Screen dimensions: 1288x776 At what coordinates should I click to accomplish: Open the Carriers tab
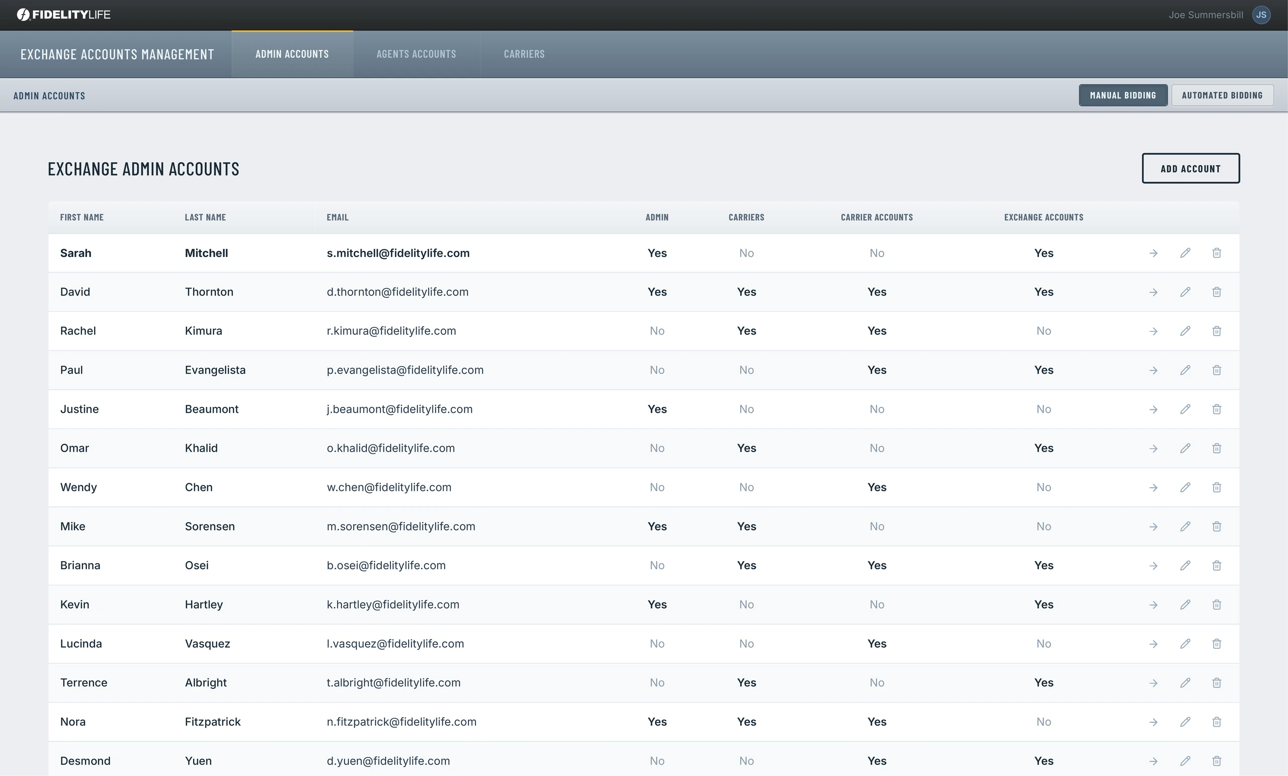click(x=524, y=54)
